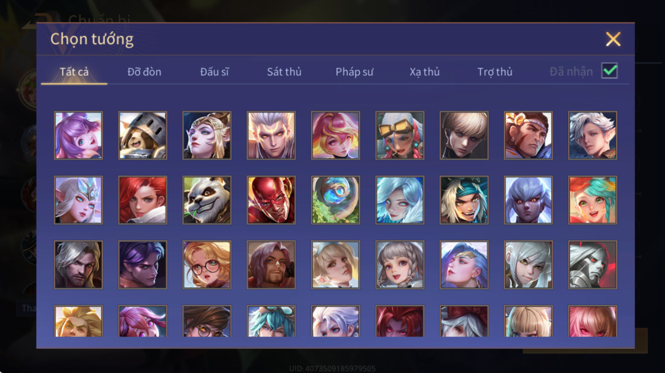Select the Tất cả tab
This screenshot has height=373, width=665.
click(74, 72)
